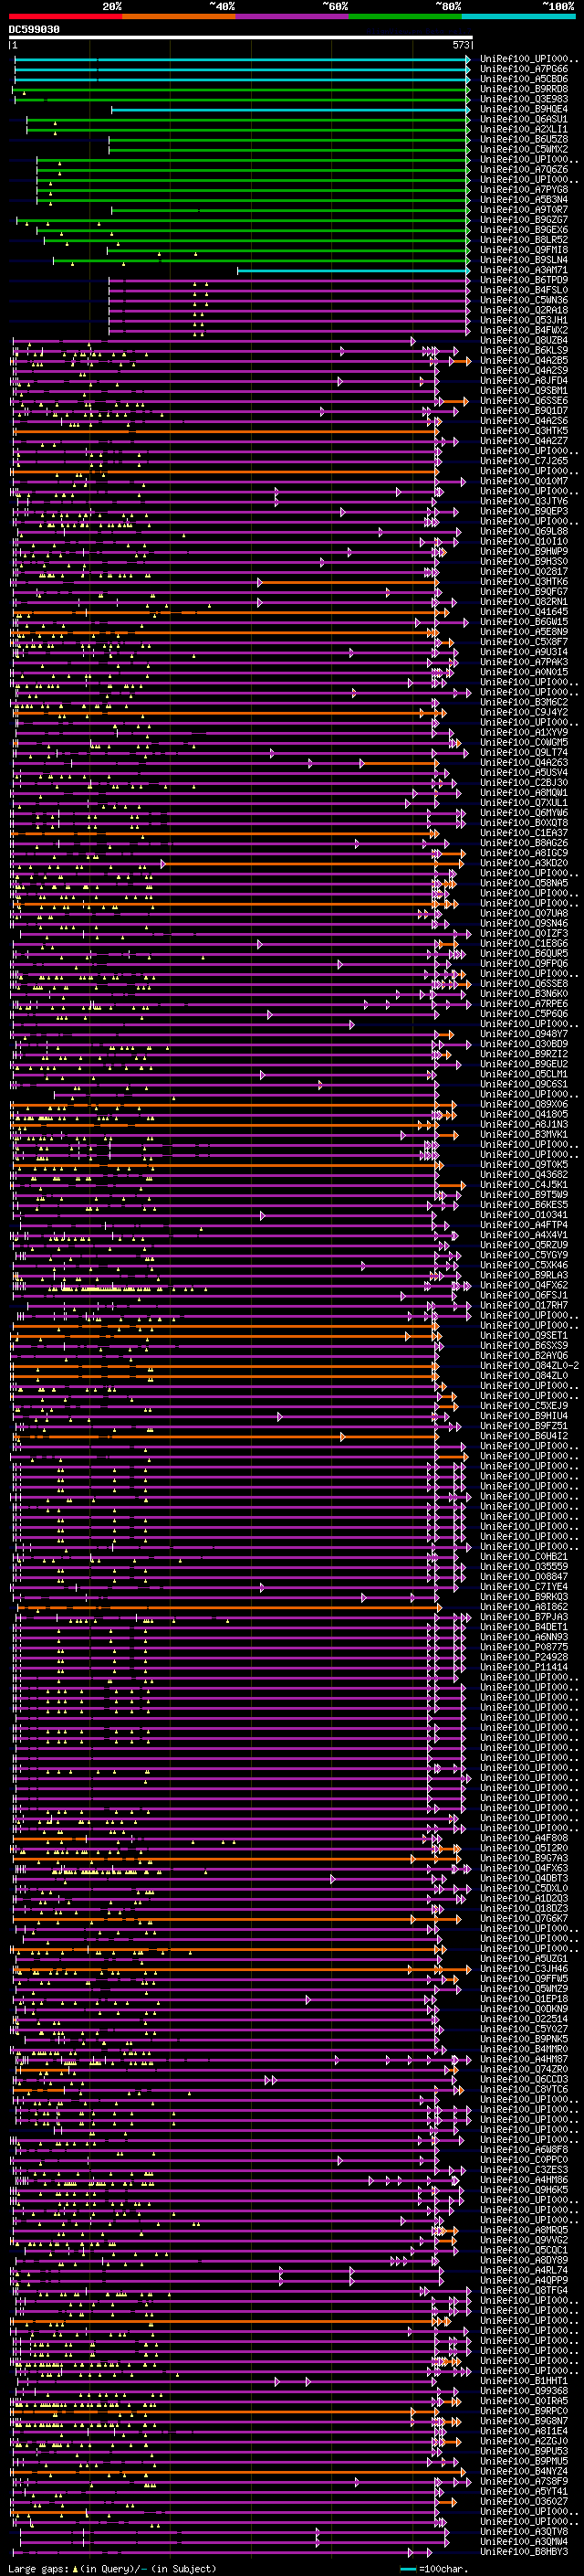Select the label UniRef100_B9Q1D7

coord(524,411)
